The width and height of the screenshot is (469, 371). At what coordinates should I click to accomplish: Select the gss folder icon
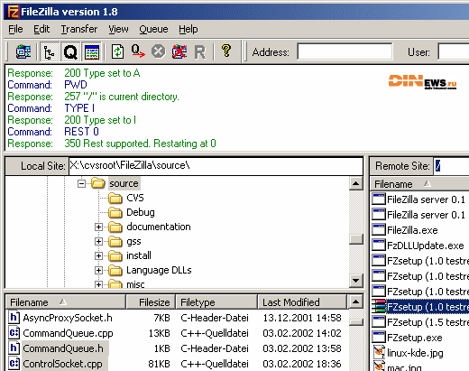(x=115, y=241)
